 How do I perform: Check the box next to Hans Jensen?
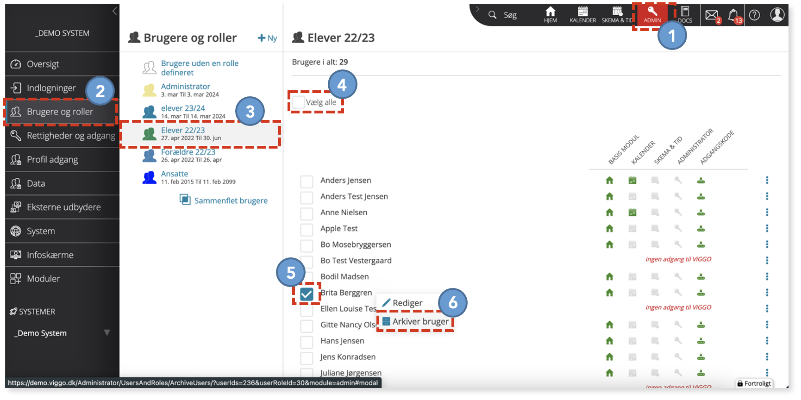307,342
